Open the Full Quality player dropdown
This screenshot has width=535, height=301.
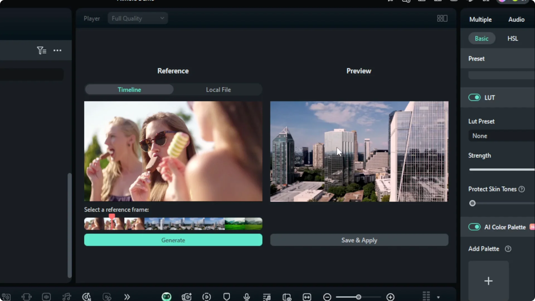[x=138, y=18]
